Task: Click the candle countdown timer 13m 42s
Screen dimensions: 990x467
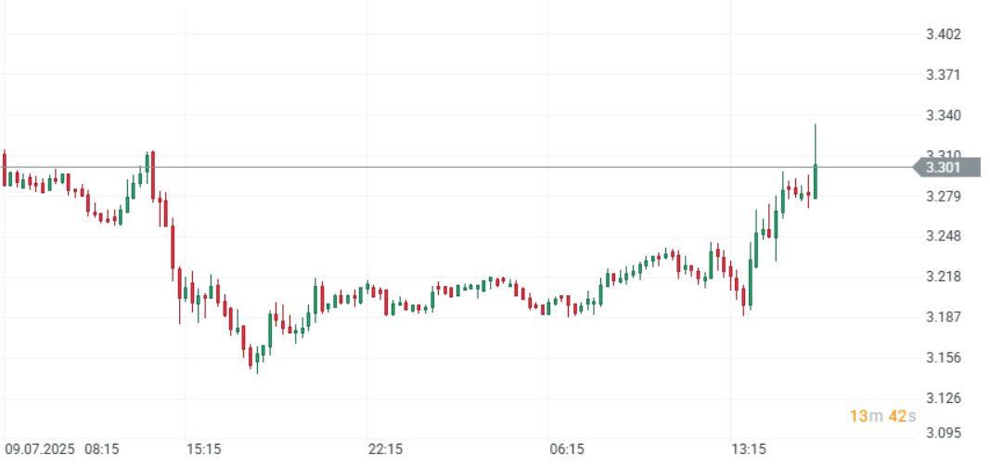Action: (x=883, y=415)
